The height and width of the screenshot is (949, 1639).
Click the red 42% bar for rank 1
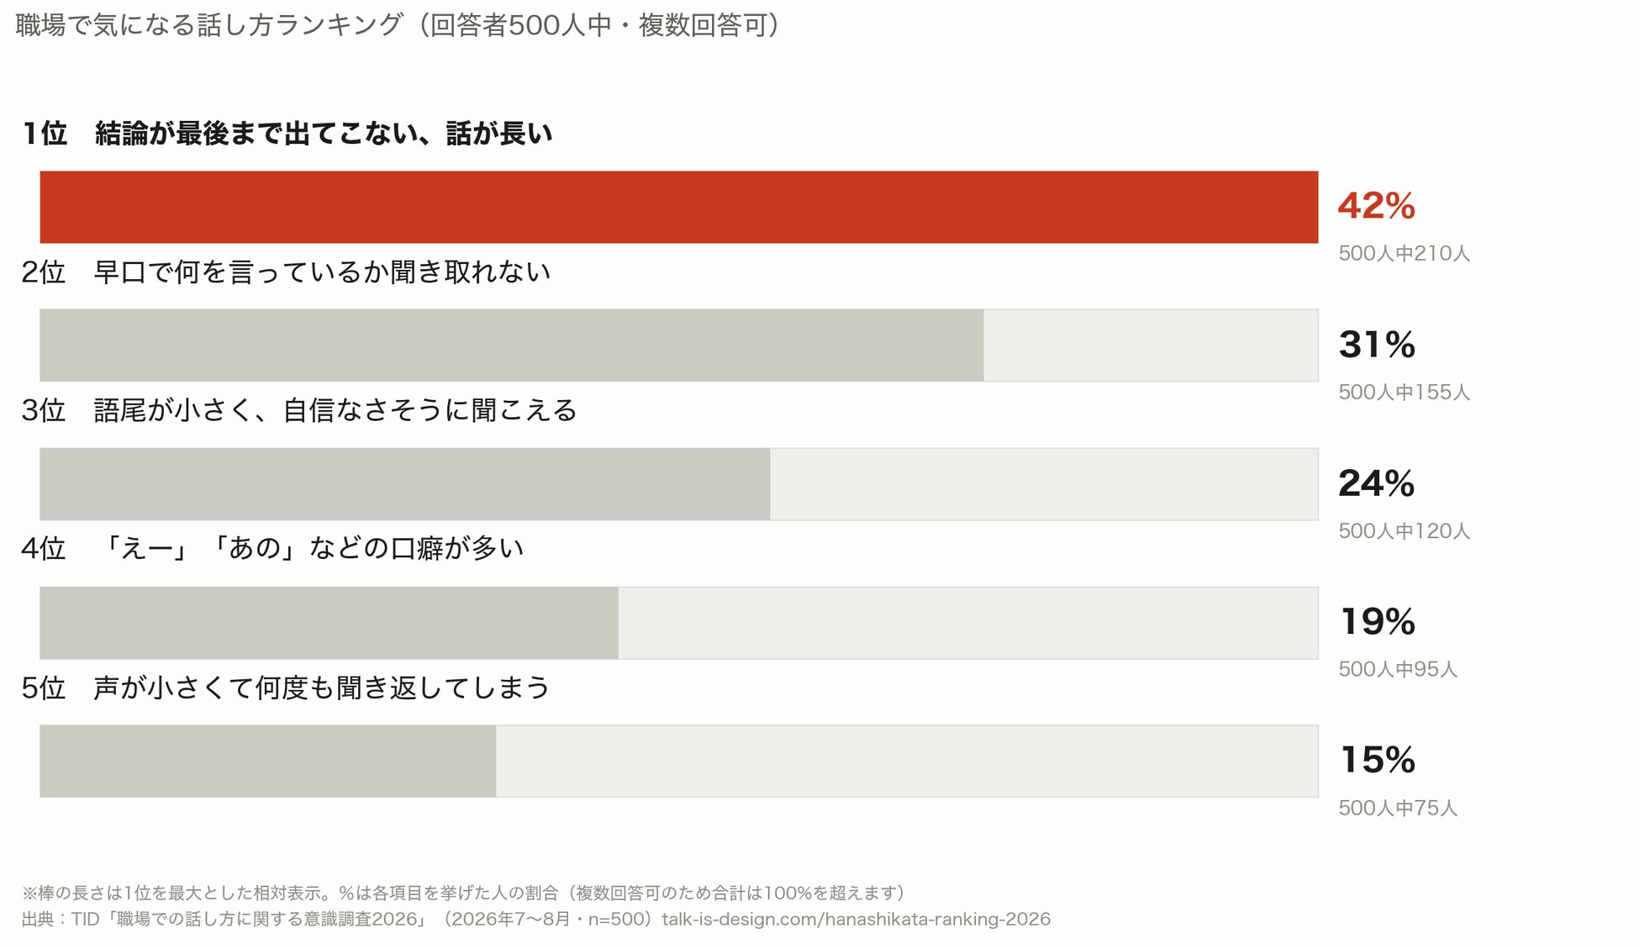(679, 207)
